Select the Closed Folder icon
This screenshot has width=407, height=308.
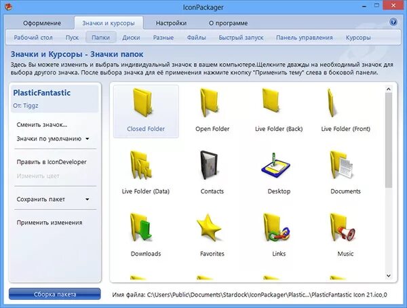(x=143, y=103)
